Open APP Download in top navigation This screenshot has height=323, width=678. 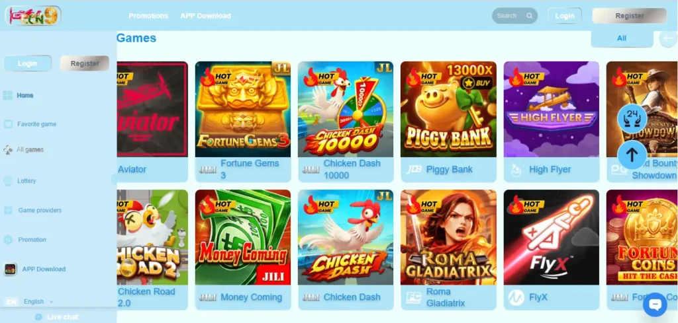tap(205, 16)
